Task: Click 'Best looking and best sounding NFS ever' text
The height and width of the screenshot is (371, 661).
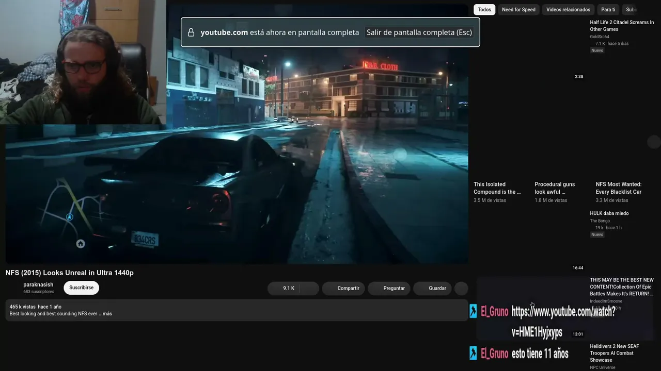Action: (53, 314)
